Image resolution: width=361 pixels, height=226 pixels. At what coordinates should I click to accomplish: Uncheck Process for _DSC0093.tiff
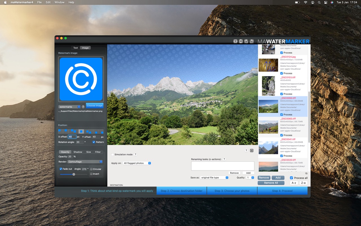point(281,115)
